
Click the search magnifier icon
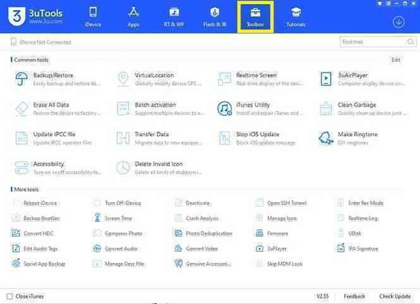pyautogui.click(x=411, y=42)
